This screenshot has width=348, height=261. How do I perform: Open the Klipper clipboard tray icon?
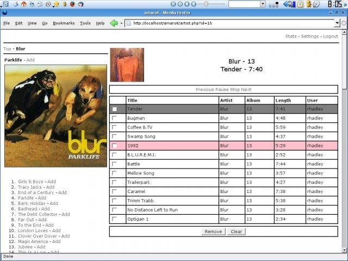tap(300, 4)
